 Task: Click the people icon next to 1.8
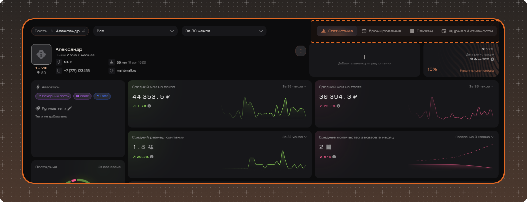coord(150,147)
